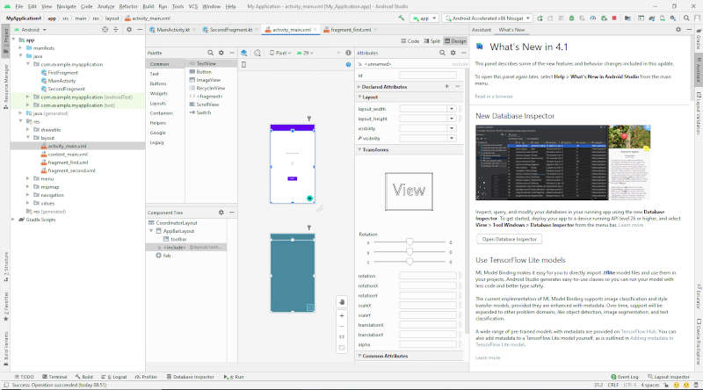This screenshot has width=703, height=390.
Task: Collapse the Transforms section
Action: pyautogui.click(x=359, y=149)
